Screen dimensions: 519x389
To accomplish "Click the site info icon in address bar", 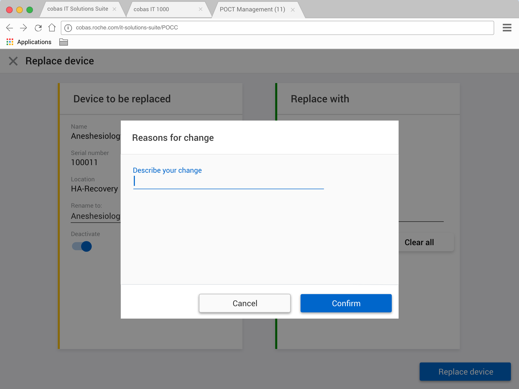I will 68,28.
